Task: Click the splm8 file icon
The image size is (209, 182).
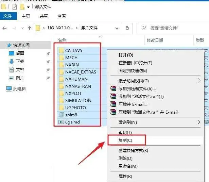Action: point(61,115)
